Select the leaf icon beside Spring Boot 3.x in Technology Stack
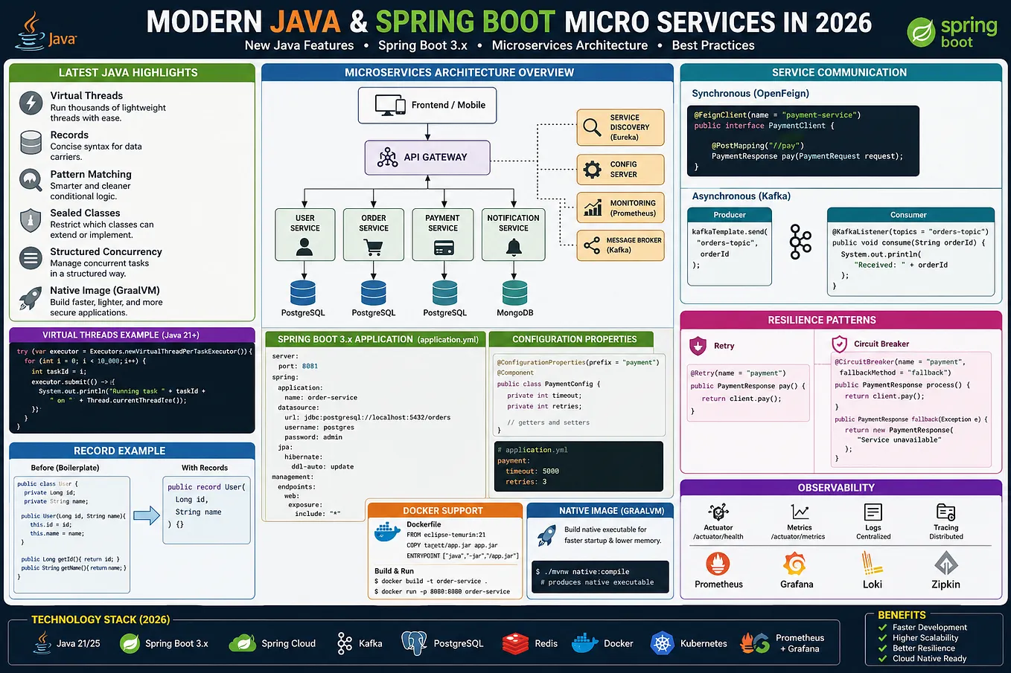 pyautogui.click(x=130, y=643)
